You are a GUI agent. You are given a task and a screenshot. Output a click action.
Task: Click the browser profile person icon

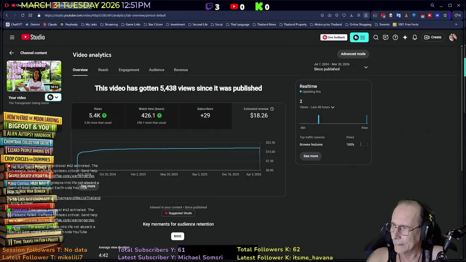366,15
